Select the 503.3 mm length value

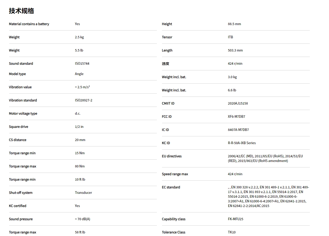(x=235, y=50)
